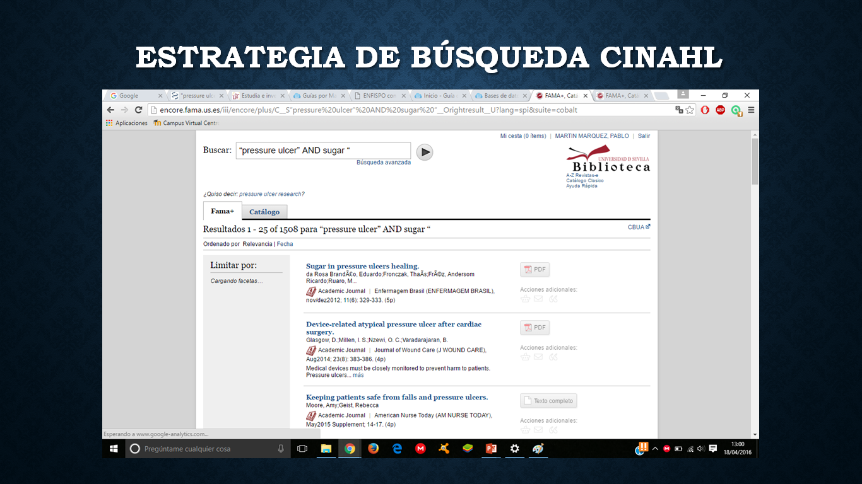Open the Adblock Plus extension icon
The image size is (862, 484).
point(720,110)
